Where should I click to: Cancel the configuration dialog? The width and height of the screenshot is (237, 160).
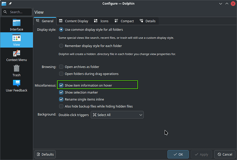[225, 154]
